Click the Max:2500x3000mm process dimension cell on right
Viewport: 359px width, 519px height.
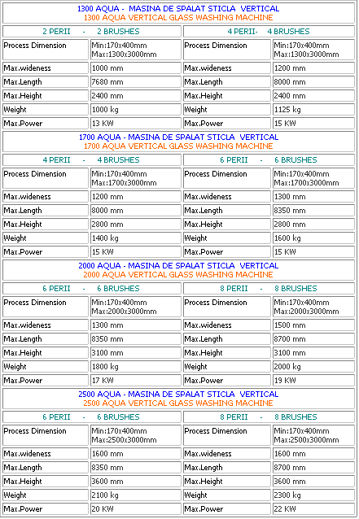(x=313, y=435)
